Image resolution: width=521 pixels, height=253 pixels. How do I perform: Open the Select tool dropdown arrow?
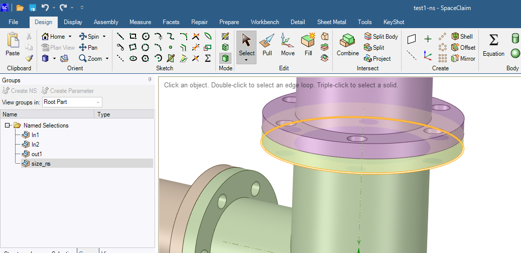click(246, 60)
